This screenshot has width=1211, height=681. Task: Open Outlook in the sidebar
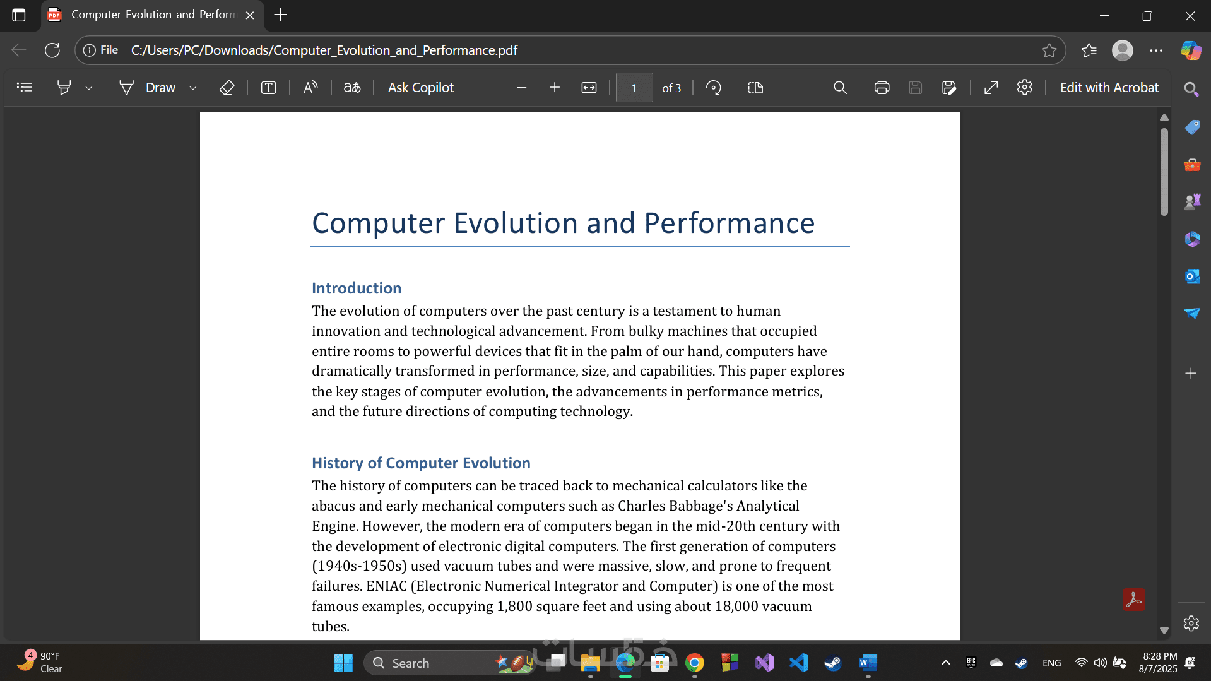1191,276
